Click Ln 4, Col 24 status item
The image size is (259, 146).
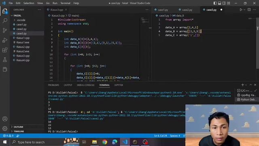(160, 136)
